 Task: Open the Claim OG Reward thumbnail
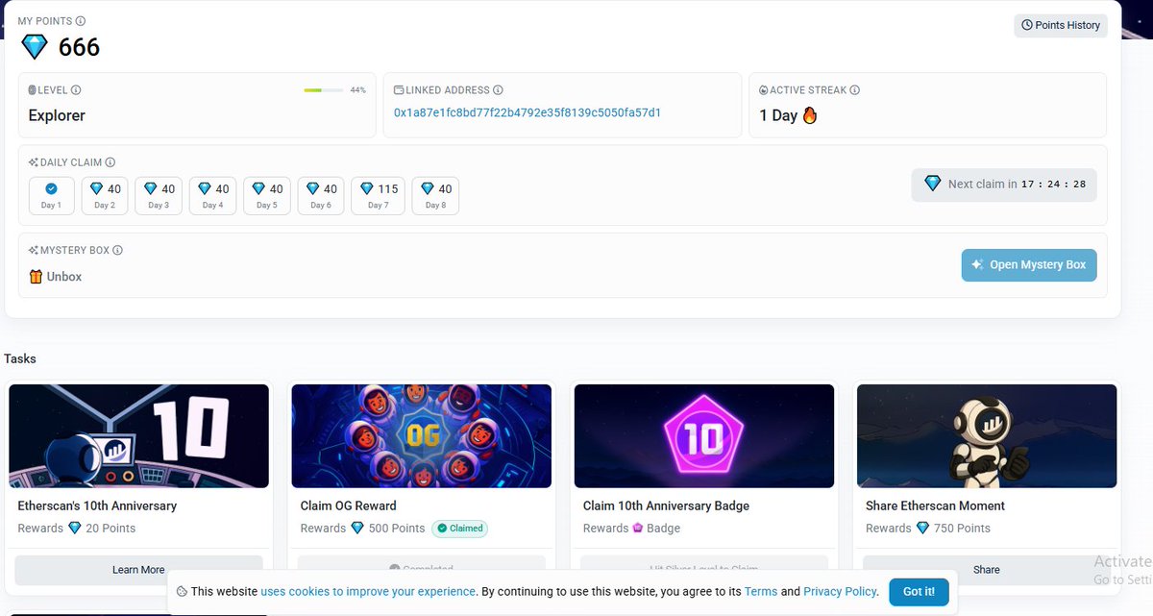[x=422, y=436]
